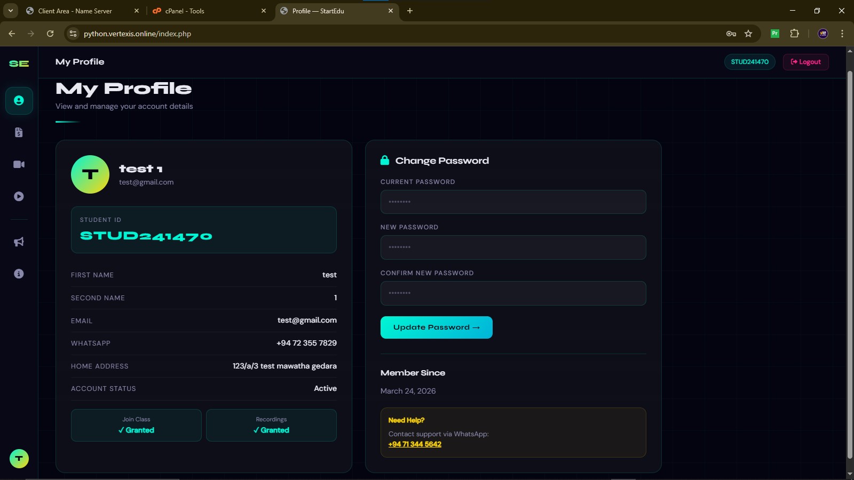The image size is (854, 480).
Task: Click the teal progress bar under the subtitle
Action: pyautogui.click(x=68, y=121)
